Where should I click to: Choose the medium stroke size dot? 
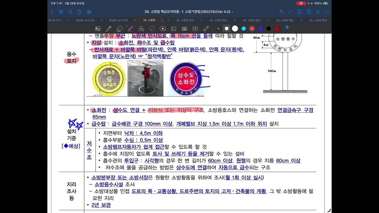click(227, 29)
